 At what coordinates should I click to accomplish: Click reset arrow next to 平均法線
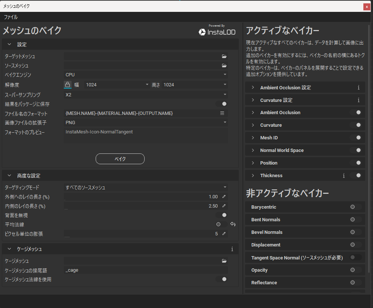click(233, 224)
